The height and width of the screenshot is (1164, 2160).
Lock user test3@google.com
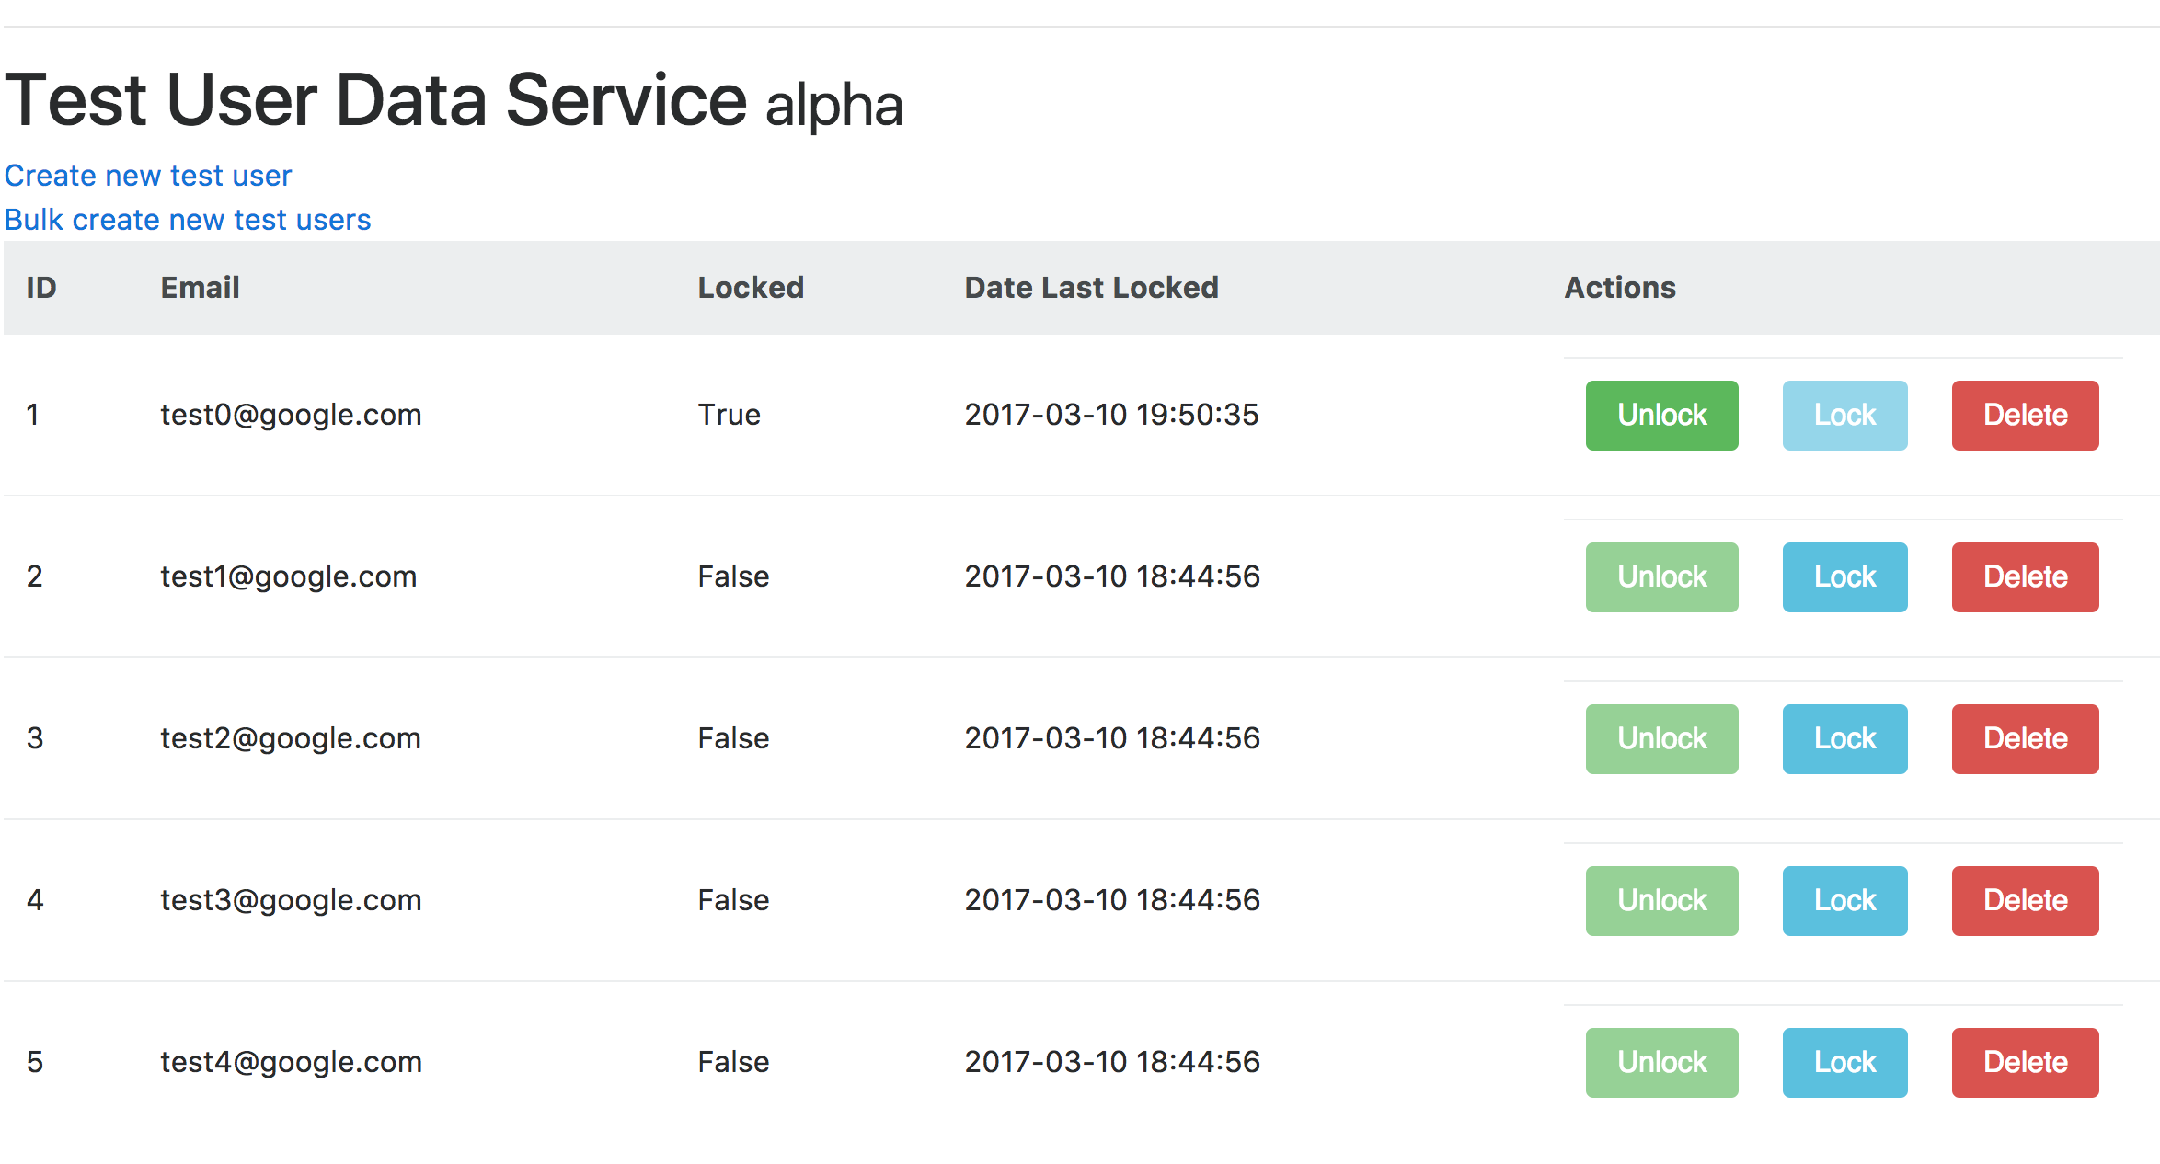coord(1844,901)
